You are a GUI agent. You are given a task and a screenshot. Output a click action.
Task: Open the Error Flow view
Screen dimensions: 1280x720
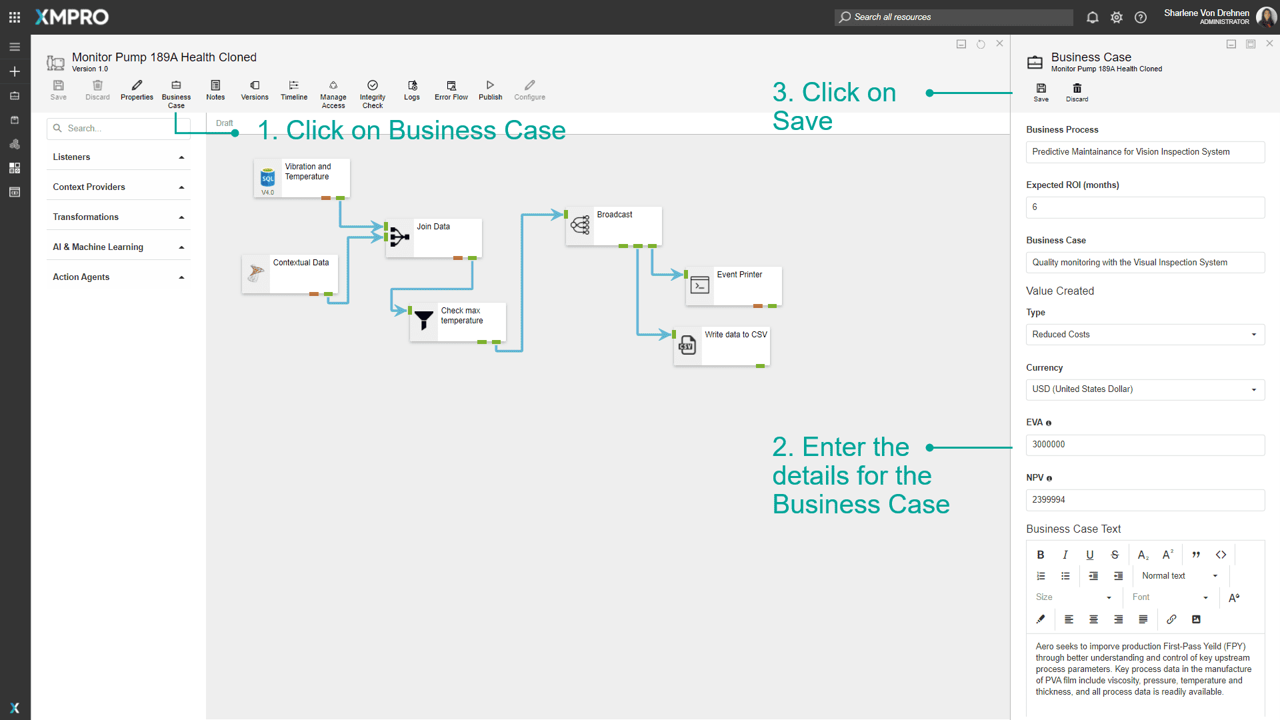coord(451,91)
